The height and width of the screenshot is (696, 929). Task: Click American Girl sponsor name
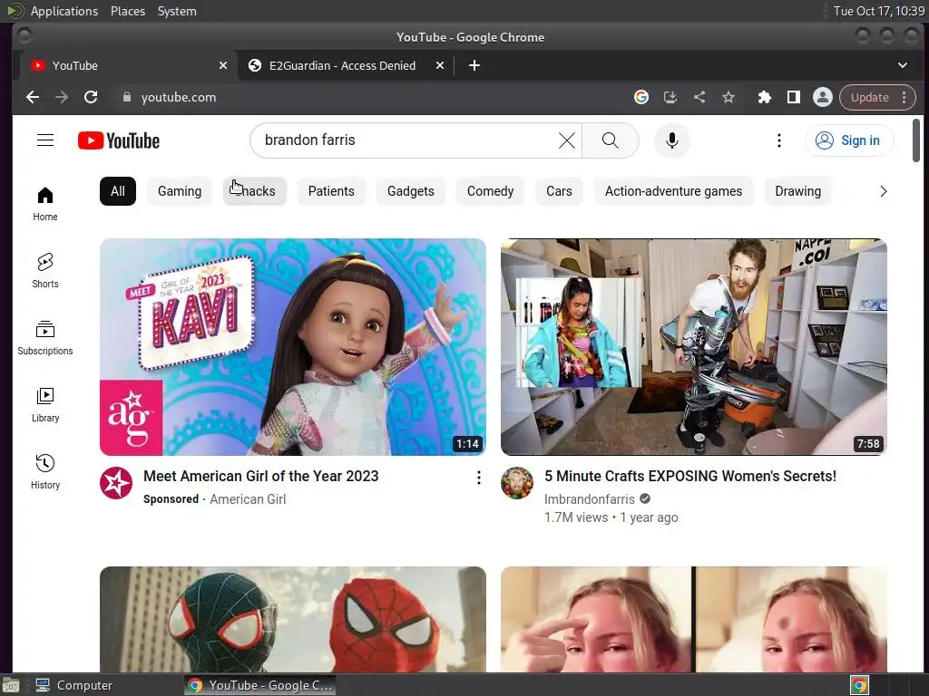click(248, 499)
